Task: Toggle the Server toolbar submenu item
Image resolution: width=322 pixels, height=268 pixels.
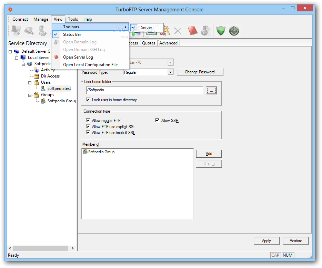Action: click(x=147, y=27)
